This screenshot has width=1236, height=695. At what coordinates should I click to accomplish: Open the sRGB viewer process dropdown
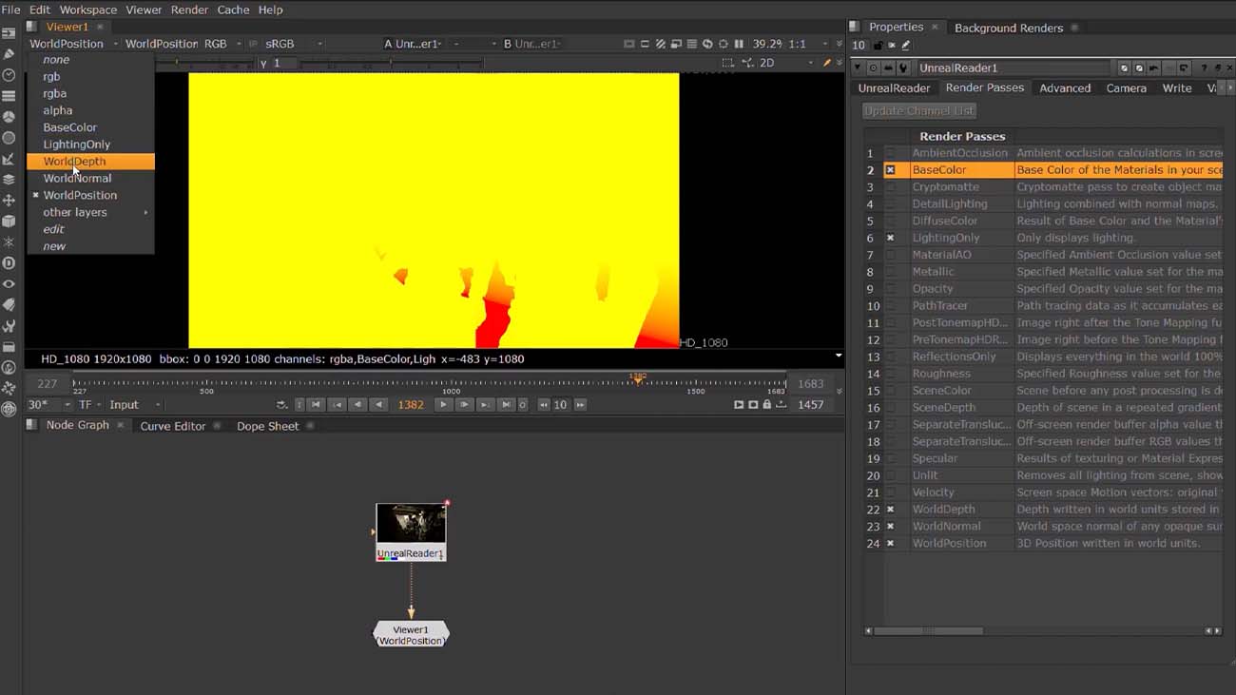(x=293, y=44)
